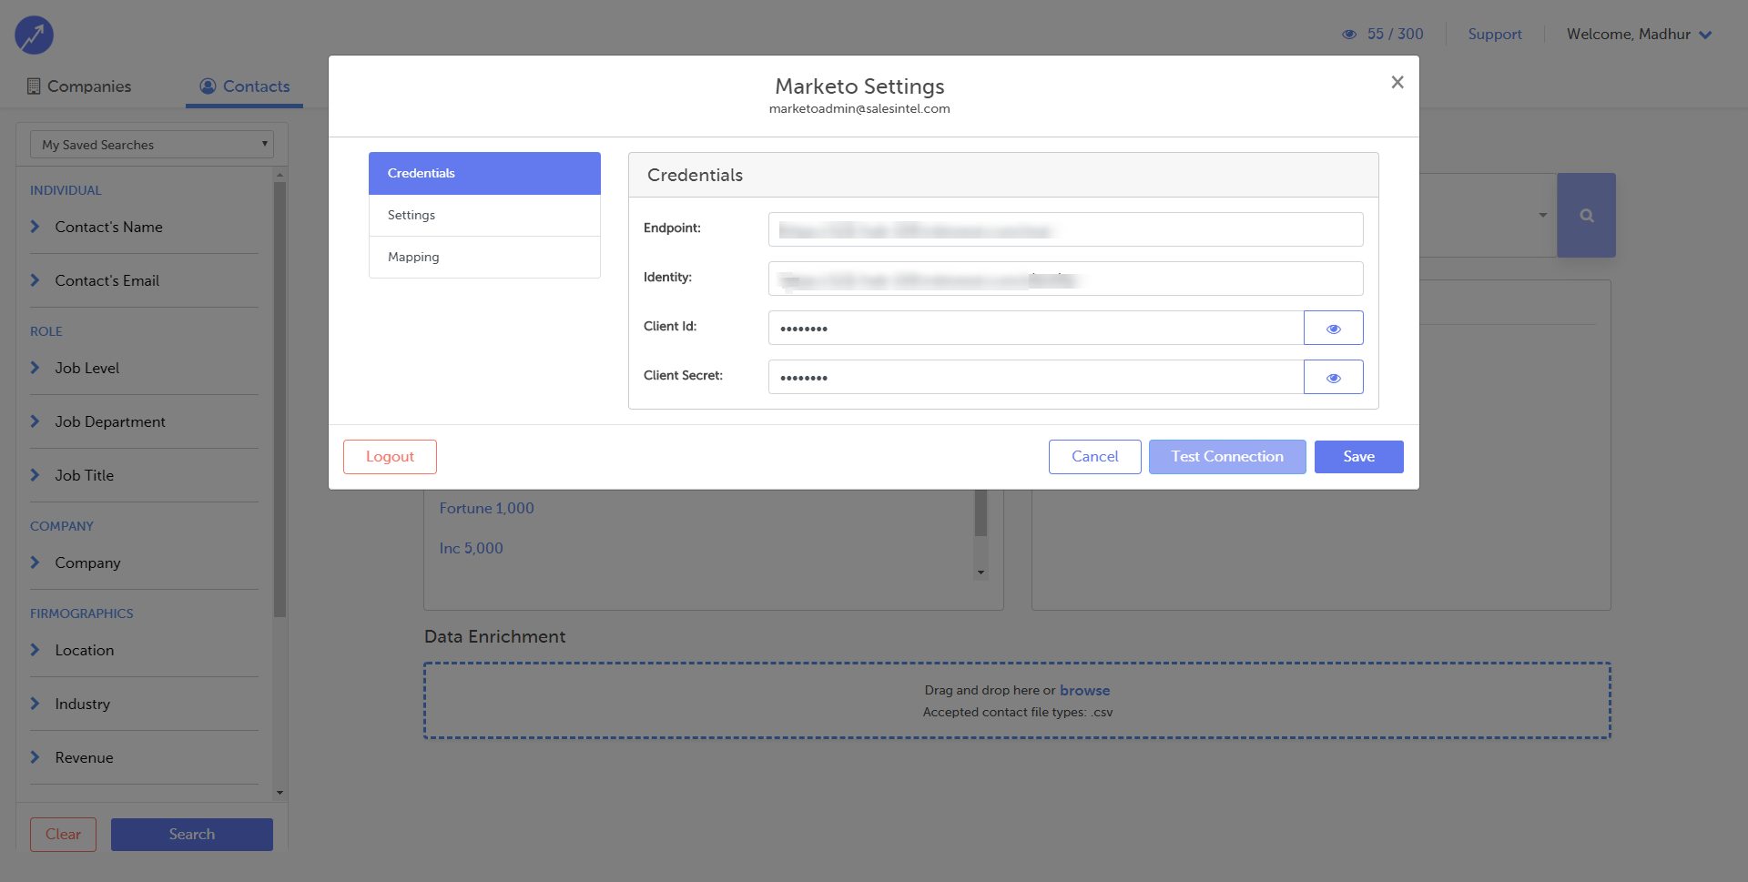This screenshot has height=882, width=1748.
Task: Close the Marketo Settings dialog
Action: 1397,82
